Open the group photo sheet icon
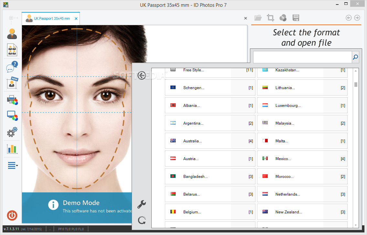Viewport: 367px width, 235px height. [12, 50]
